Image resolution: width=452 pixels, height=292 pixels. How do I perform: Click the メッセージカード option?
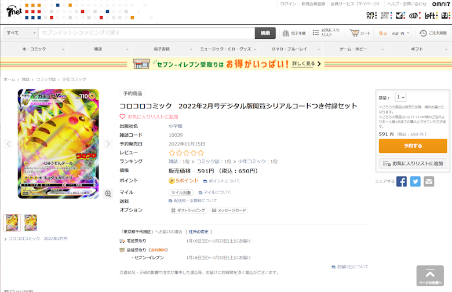229,210
